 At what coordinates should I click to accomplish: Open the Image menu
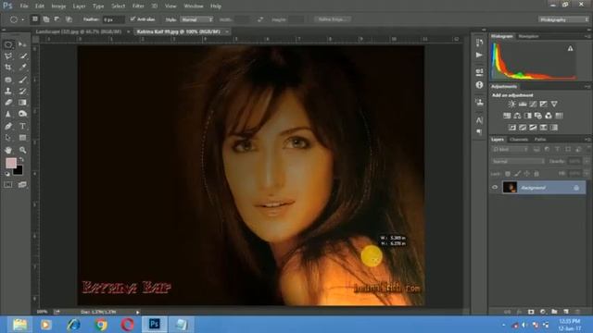[58, 6]
